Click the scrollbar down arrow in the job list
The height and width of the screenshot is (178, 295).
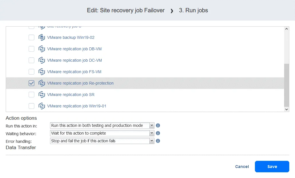click(286, 109)
